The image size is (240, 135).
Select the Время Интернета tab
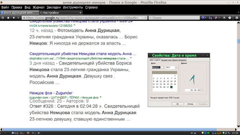tap(179, 60)
